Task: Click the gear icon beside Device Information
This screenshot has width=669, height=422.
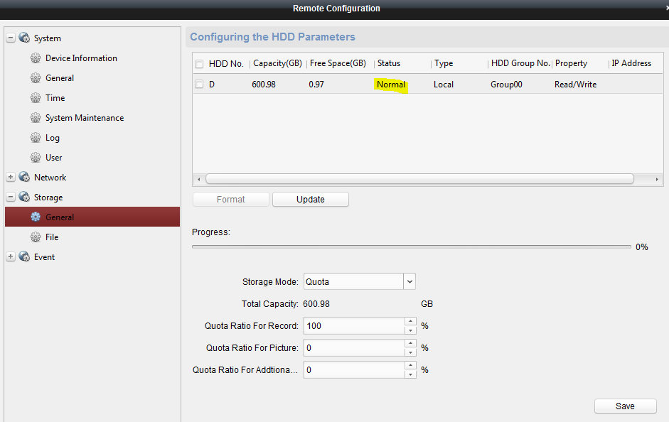Action: [x=36, y=58]
